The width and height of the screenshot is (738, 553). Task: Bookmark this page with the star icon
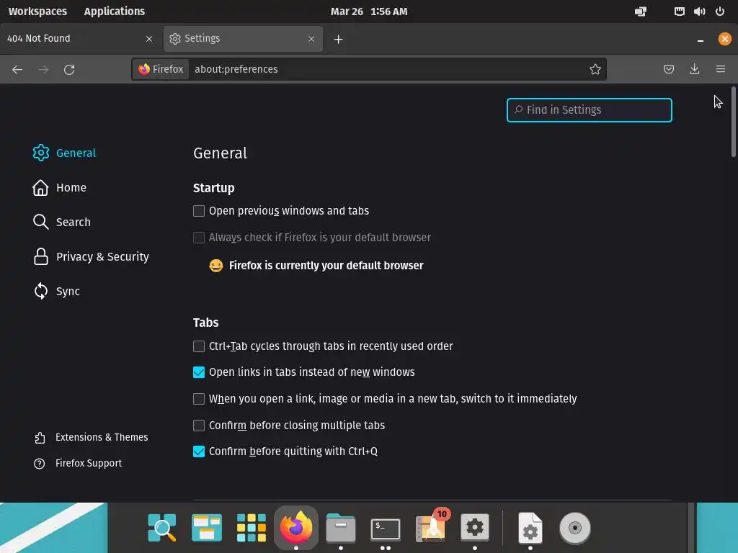click(x=595, y=69)
